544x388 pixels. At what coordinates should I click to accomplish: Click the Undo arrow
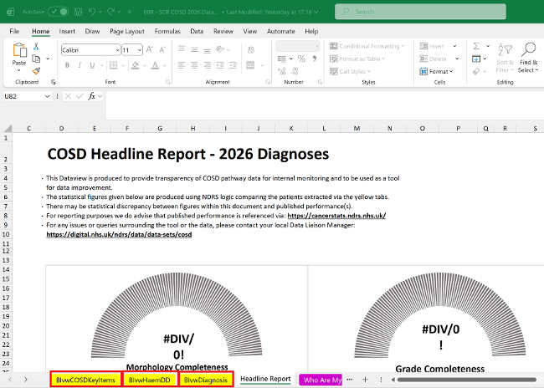92,12
